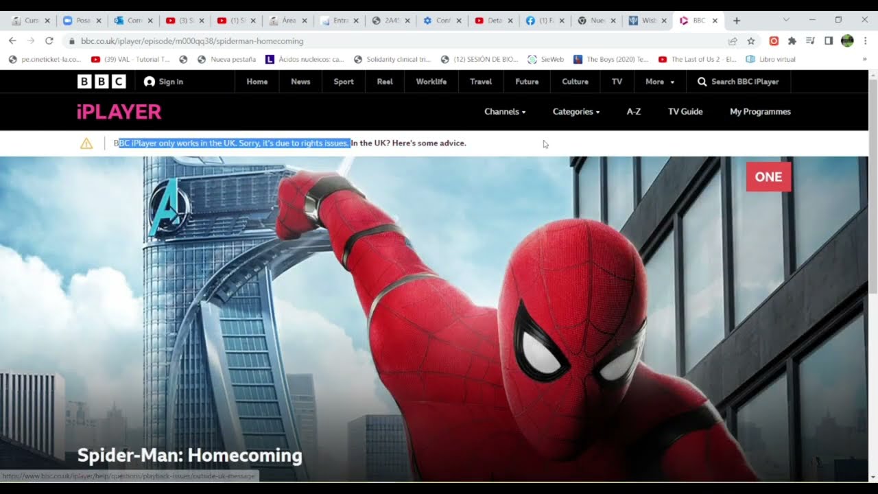Open the A-Z programme listing
878x494 pixels.
click(x=634, y=112)
